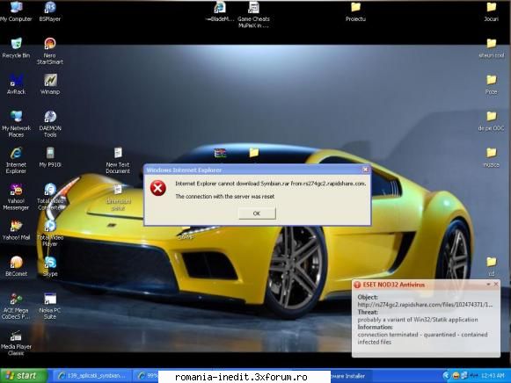Open My Network Places
511x383 pixels.
[x=16, y=125]
